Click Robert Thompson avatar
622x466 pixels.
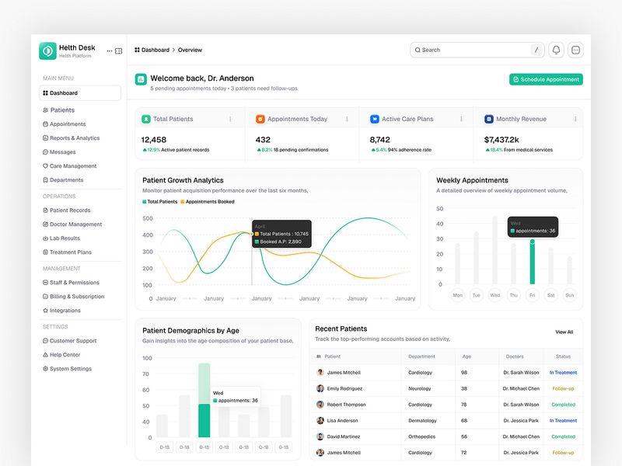click(x=320, y=405)
